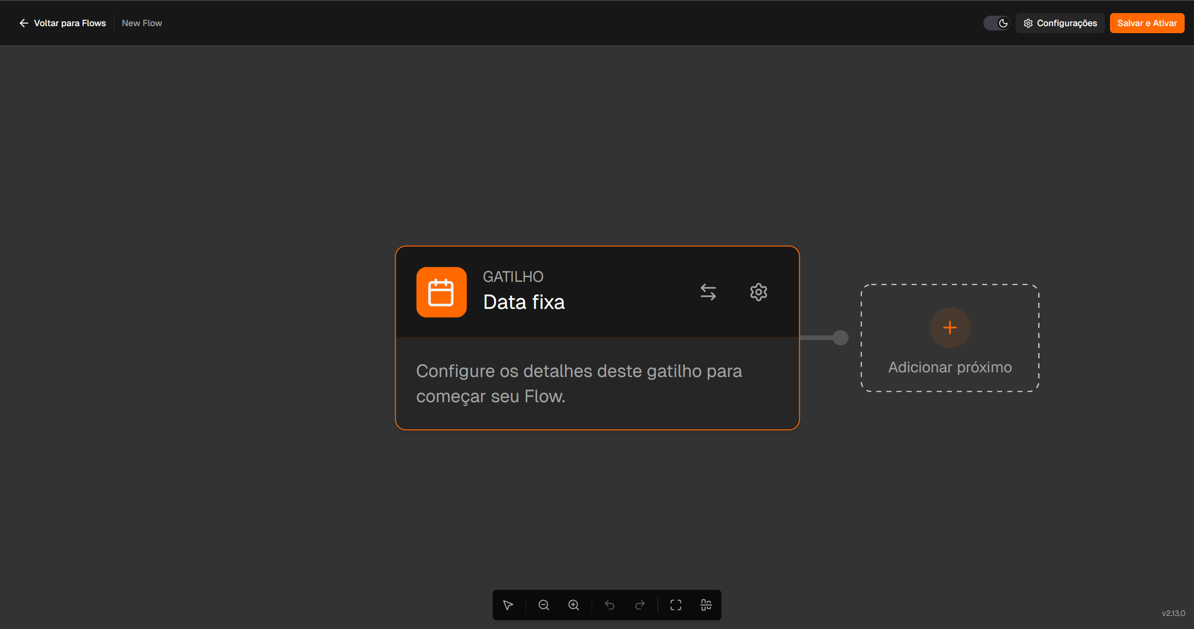Click Adicionar próximo label

coord(950,367)
